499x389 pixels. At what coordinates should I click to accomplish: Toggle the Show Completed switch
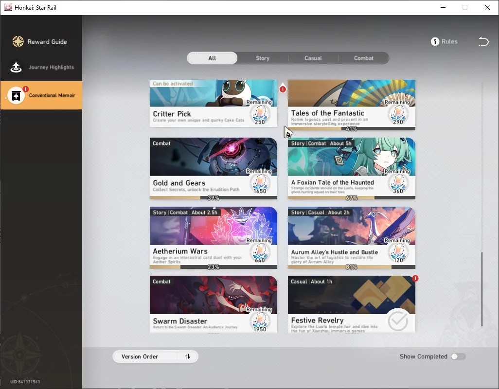click(458, 356)
